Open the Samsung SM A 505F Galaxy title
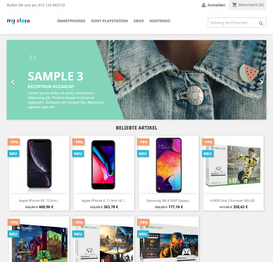273x262 pixels. pos(169,201)
